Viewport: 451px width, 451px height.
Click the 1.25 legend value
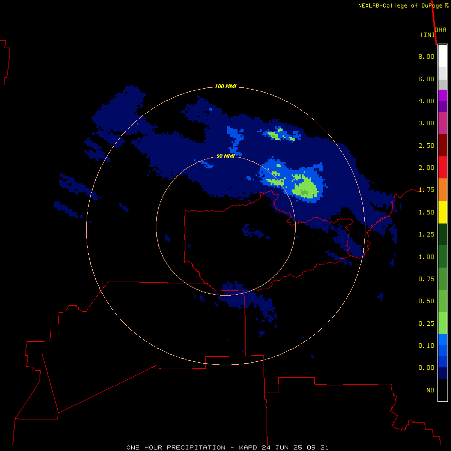tap(426, 235)
